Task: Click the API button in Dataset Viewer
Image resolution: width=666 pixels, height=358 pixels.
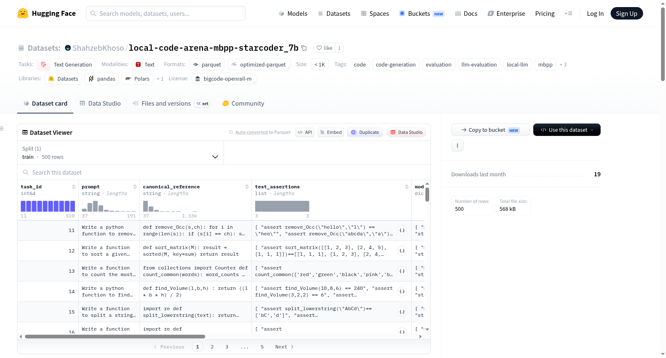Action: pyautogui.click(x=305, y=132)
